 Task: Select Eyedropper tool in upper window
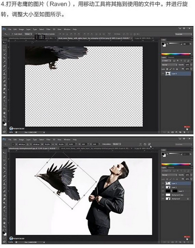[5, 62]
